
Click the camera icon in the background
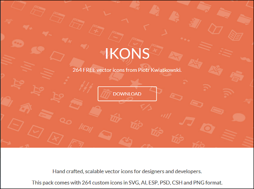point(208,128)
